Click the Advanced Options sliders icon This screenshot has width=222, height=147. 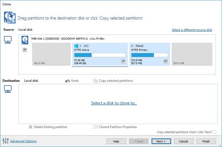(x=6, y=141)
